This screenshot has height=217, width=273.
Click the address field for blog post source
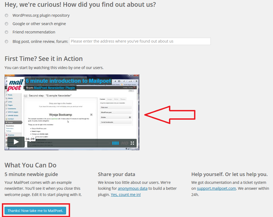pyautogui.click(x=140, y=41)
